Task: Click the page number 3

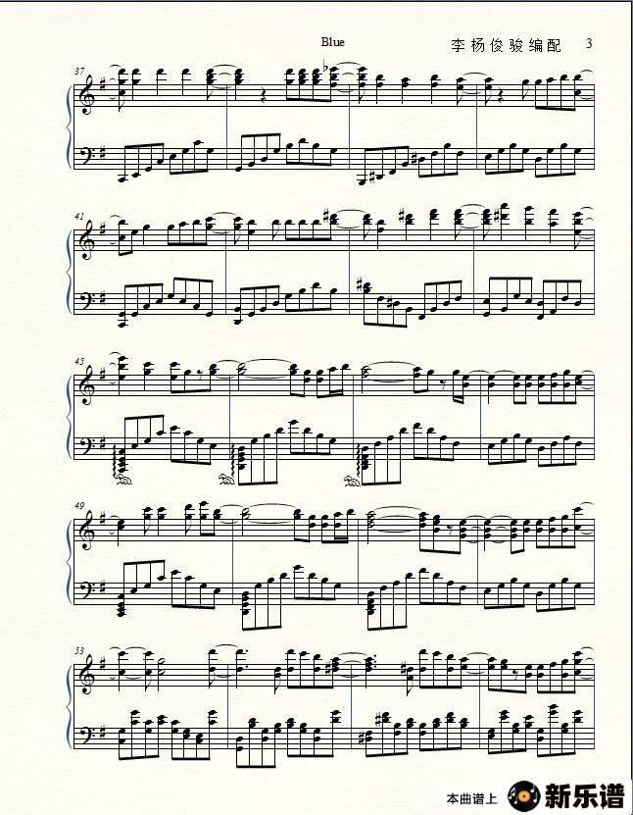Action: [x=589, y=43]
